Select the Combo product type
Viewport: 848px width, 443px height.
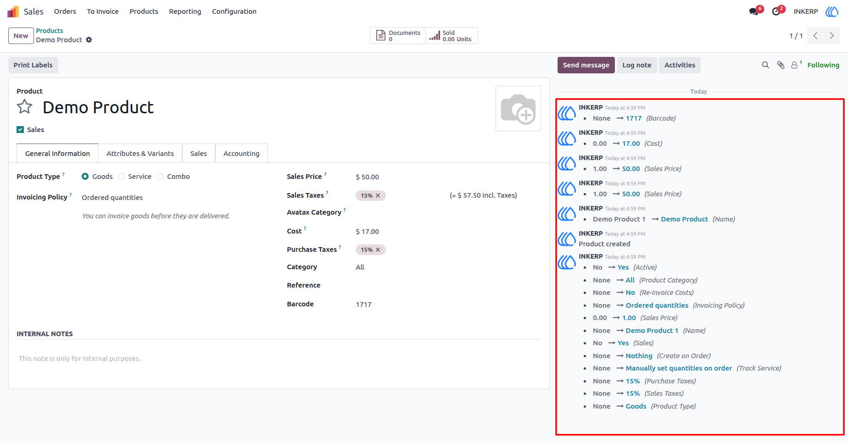click(160, 177)
